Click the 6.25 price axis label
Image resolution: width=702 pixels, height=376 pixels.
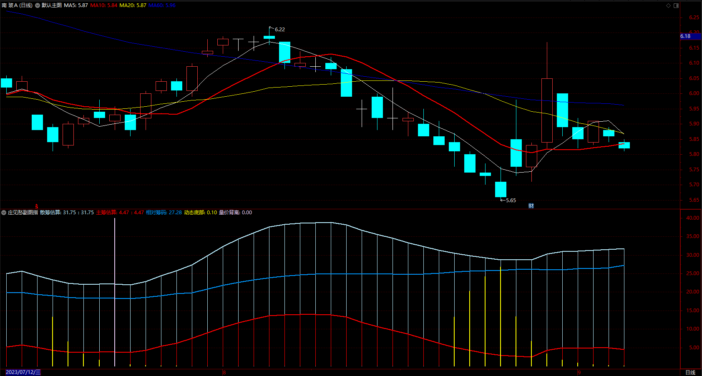click(694, 18)
